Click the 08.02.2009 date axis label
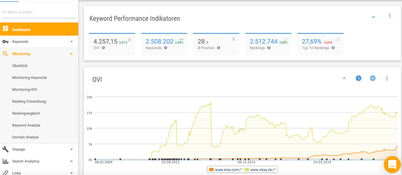The height and width of the screenshot is (175, 402). click(x=103, y=162)
